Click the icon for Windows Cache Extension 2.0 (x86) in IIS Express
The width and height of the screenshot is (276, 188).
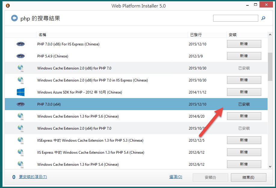point(20,80)
